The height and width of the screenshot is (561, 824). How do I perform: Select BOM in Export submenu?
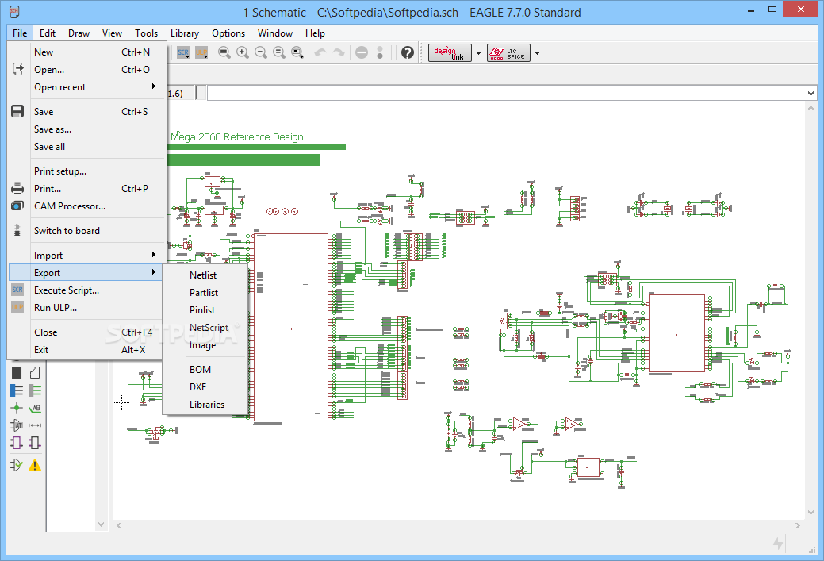tap(205, 370)
